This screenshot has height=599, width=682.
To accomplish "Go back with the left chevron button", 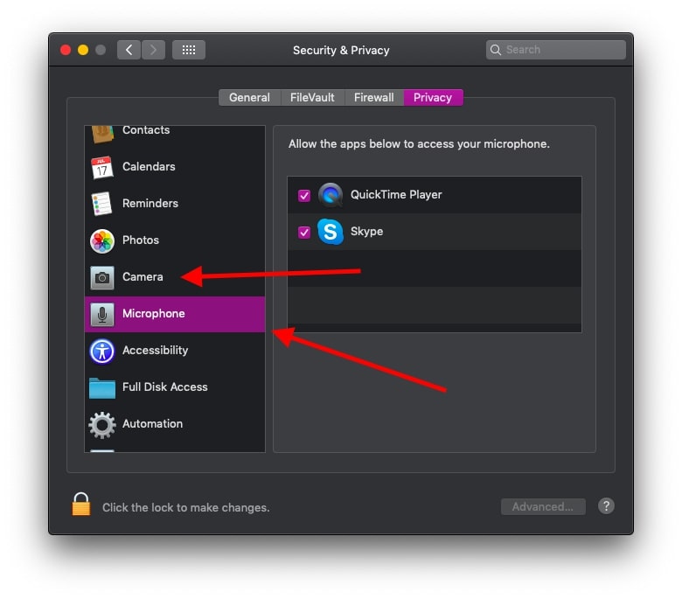I will coord(129,50).
